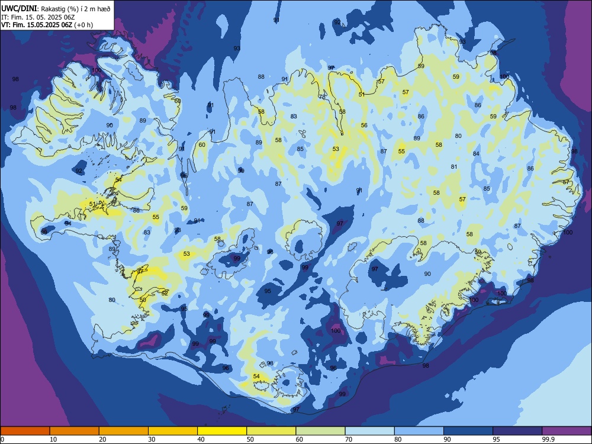Pick the bright yellow 40–50 legend swatch

click(x=222, y=431)
